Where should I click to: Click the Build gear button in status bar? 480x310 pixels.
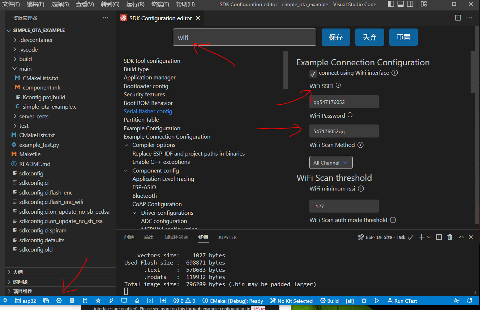click(329, 301)
